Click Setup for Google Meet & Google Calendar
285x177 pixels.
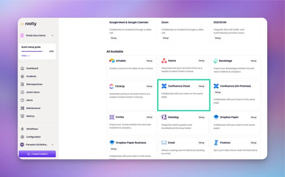pyautogui.click(x=114, y=38)
